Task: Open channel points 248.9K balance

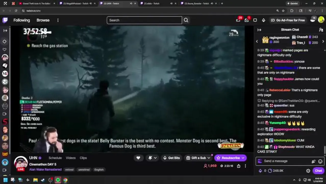Action: coord(276,171)
